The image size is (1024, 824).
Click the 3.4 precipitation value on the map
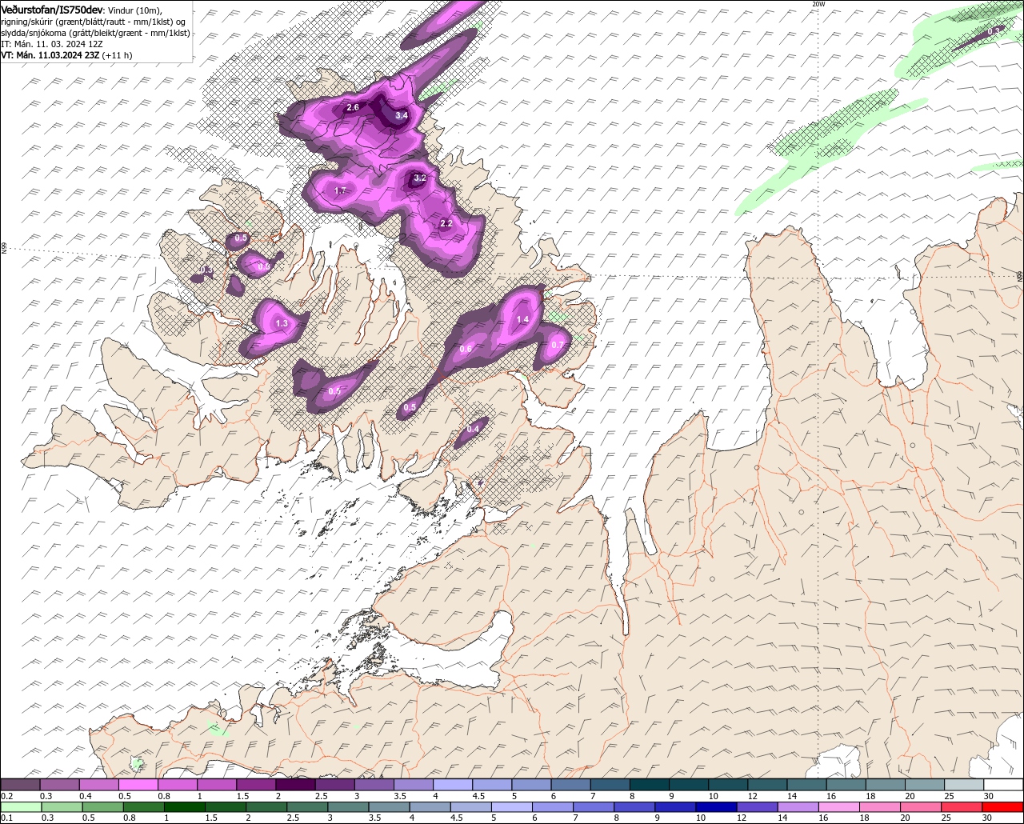pyautogui.click(x=402, y=116)
